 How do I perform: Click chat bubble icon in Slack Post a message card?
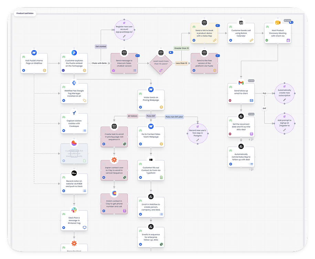coord(84,228)
